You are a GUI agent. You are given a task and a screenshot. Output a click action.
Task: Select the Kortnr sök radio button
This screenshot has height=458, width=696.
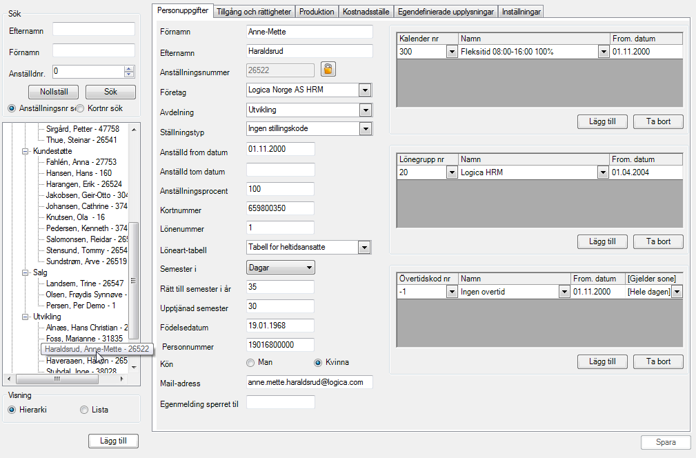(80, 108)
